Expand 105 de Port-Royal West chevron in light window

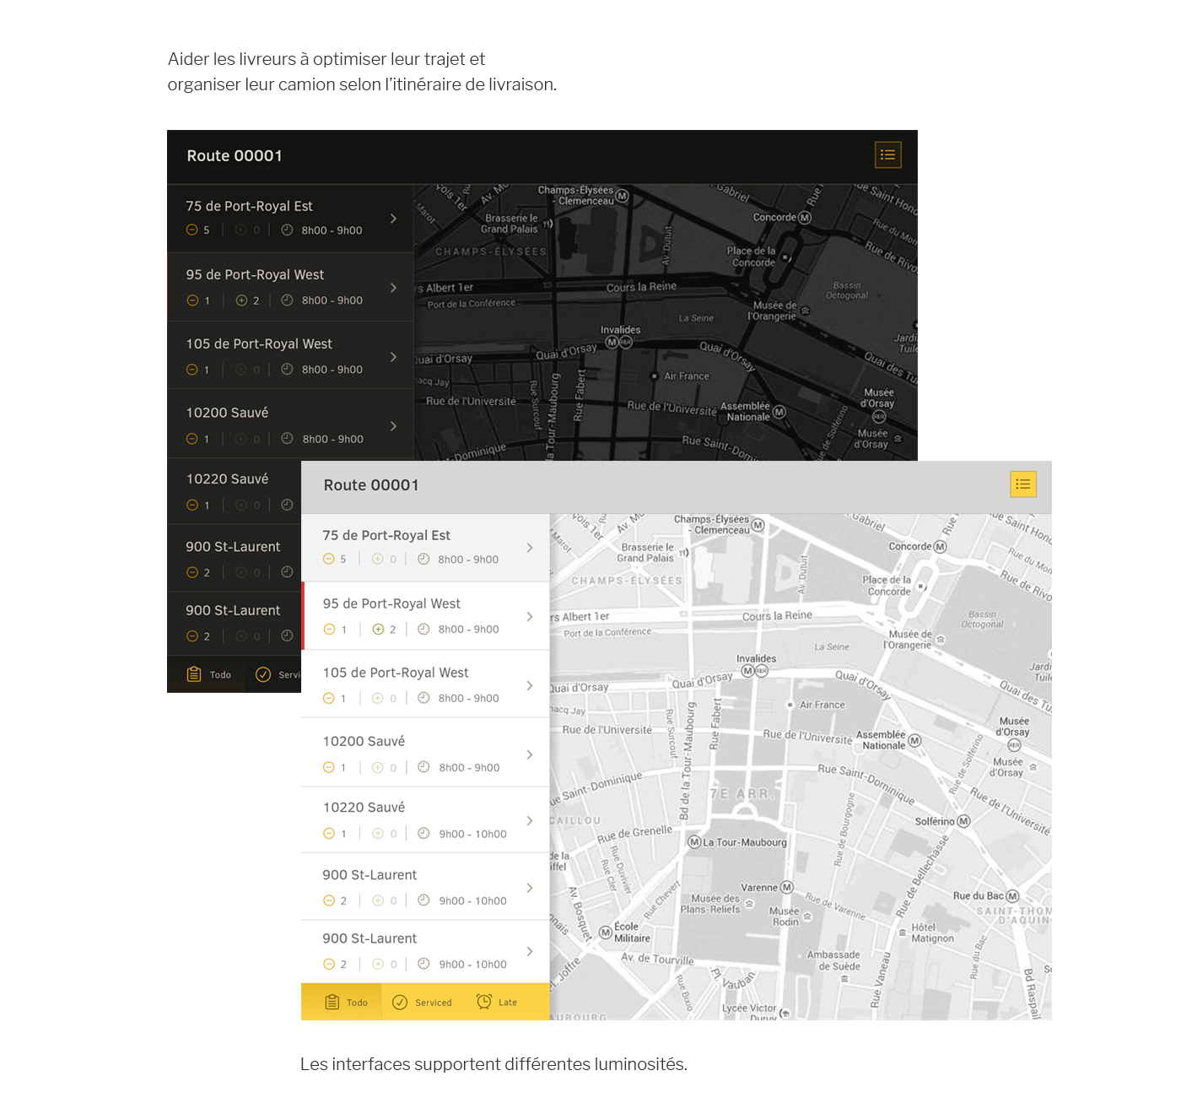pos(530,685)
